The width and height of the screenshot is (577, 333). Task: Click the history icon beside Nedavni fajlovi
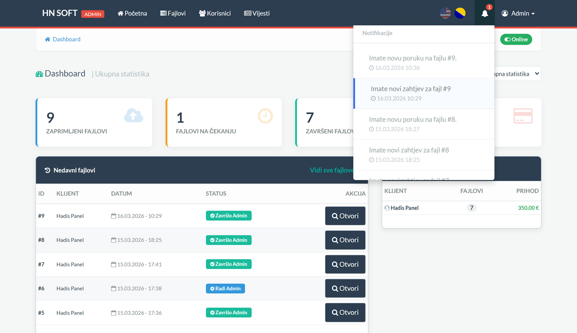pyautogui.click(x=47, y=170)
